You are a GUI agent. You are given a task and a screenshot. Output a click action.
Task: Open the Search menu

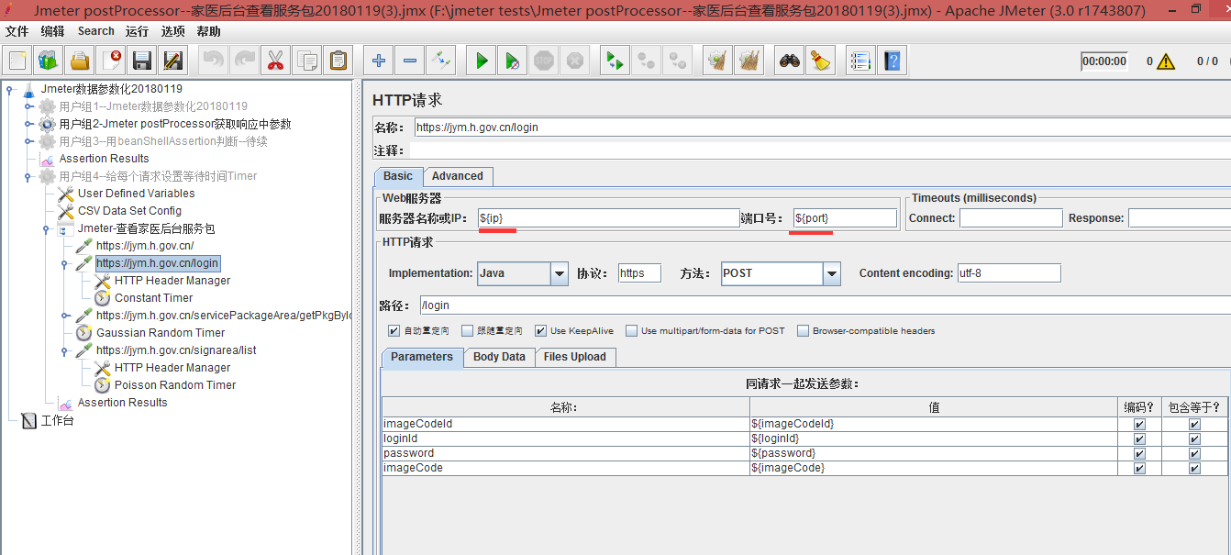pyautogui.click(x=96, y=31)
